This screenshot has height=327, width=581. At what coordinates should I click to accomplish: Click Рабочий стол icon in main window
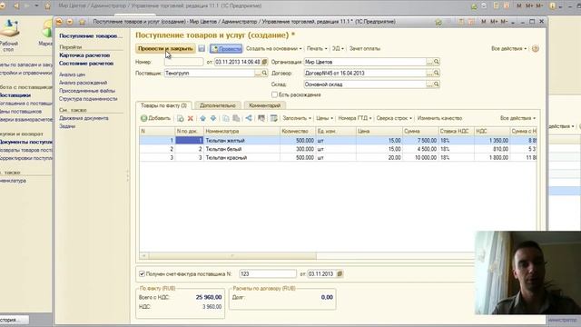click(9, 35)
